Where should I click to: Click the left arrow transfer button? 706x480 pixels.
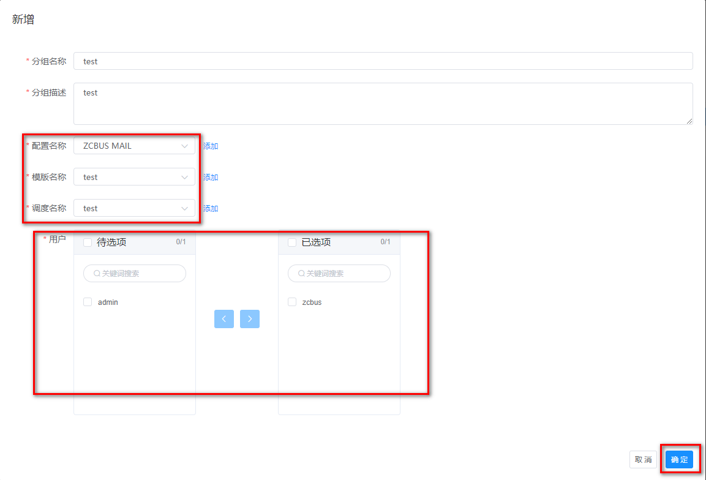point(224,319)
